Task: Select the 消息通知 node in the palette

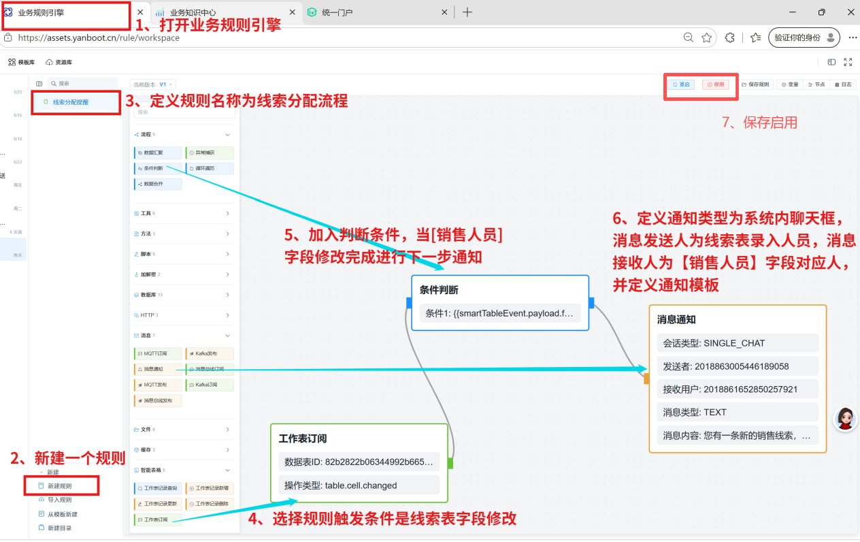Action: 158,369
